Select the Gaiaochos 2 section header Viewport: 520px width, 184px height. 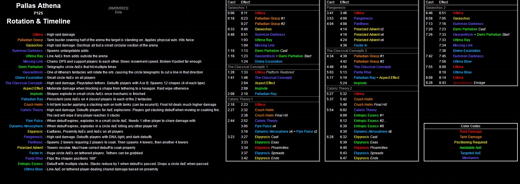coord(435,8)
